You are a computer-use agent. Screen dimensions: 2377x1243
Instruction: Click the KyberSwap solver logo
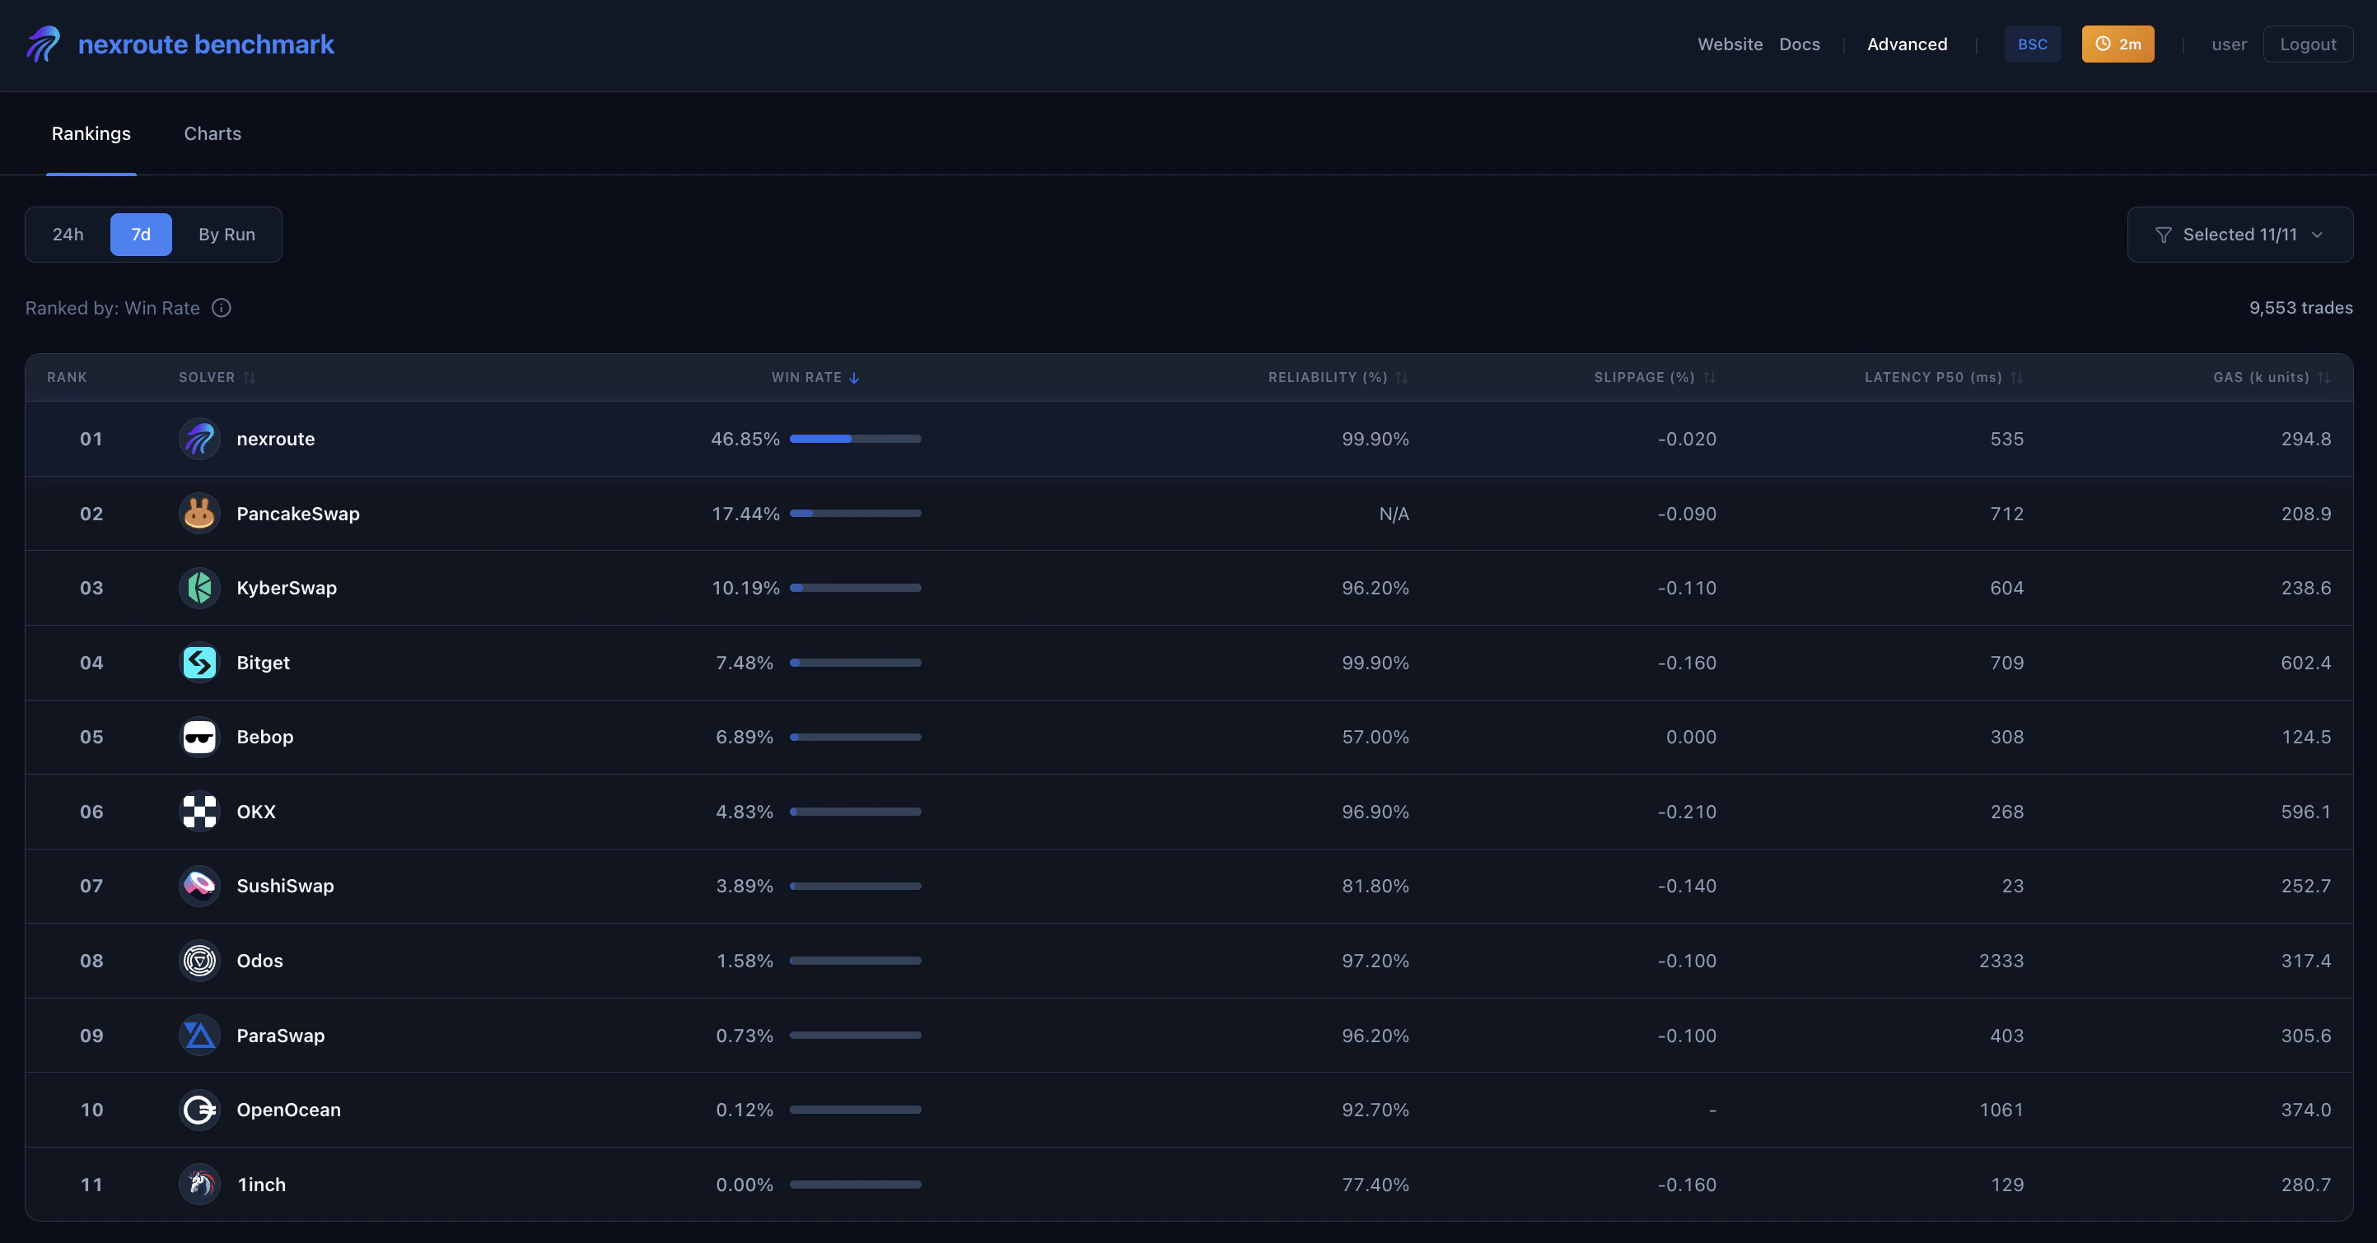[199, 589]
